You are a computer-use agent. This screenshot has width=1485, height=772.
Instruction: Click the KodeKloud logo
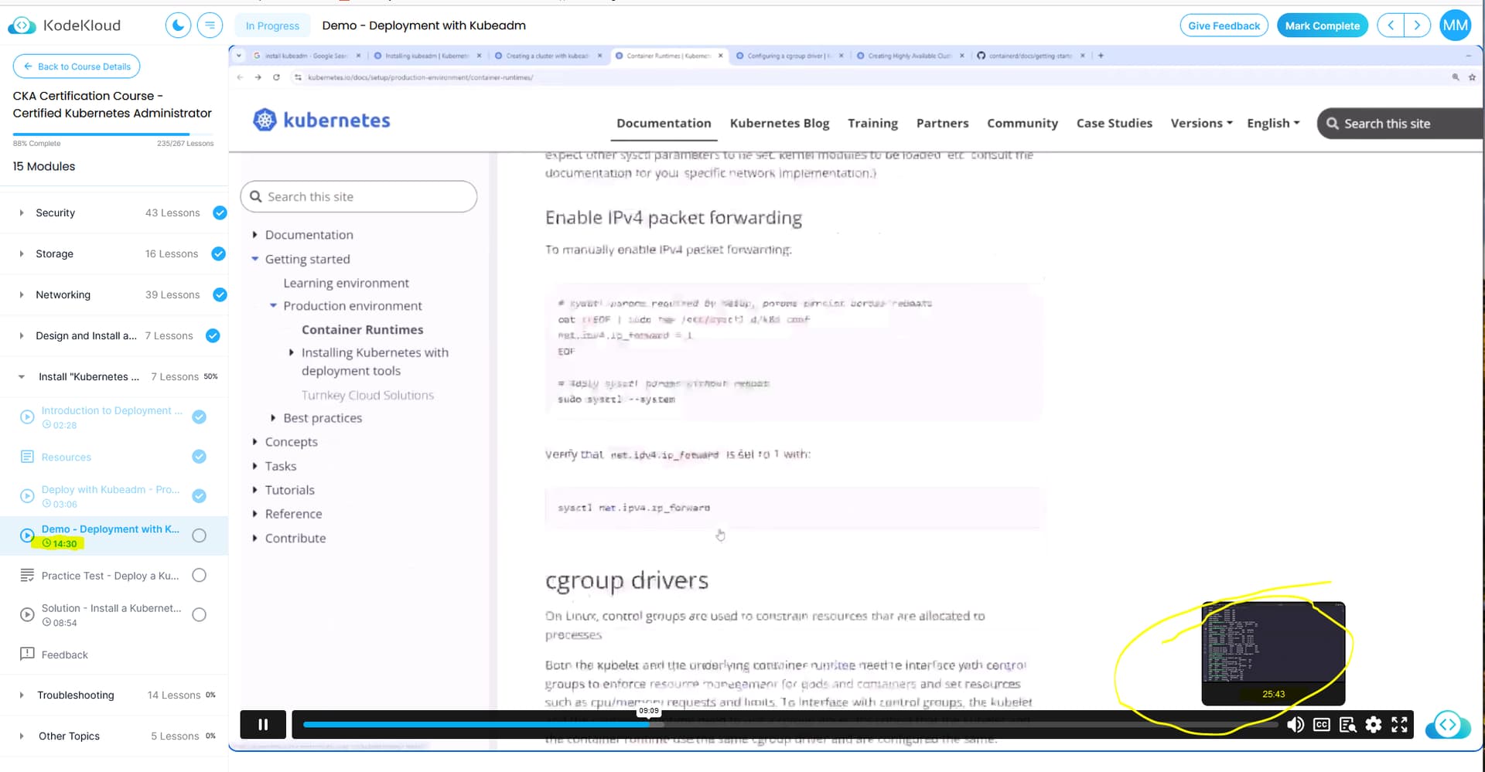(64, 26)
